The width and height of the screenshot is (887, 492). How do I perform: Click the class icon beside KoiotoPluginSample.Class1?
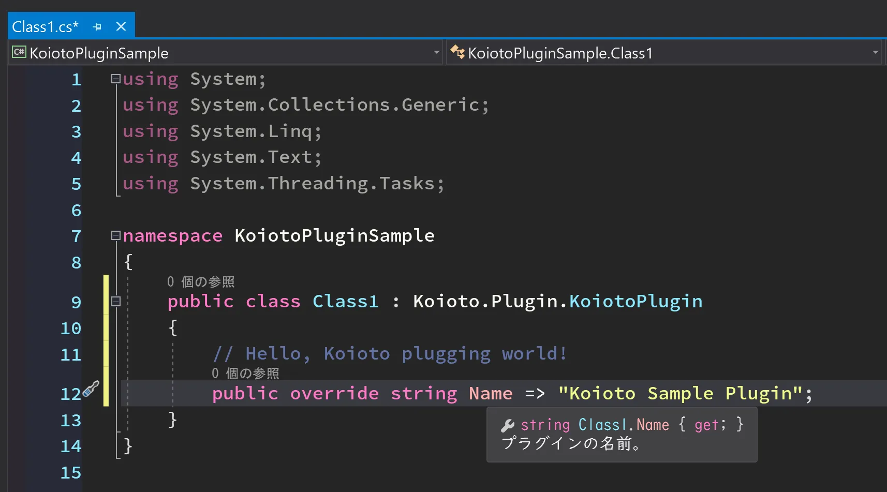coord(457,52)
